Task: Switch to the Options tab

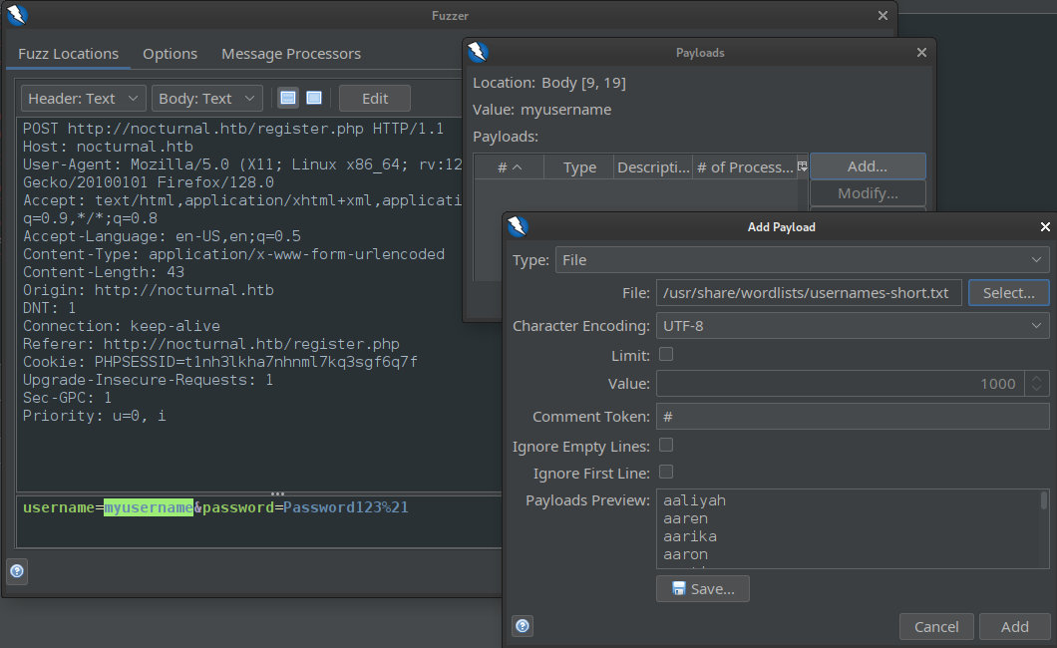Action: (170, 54)
